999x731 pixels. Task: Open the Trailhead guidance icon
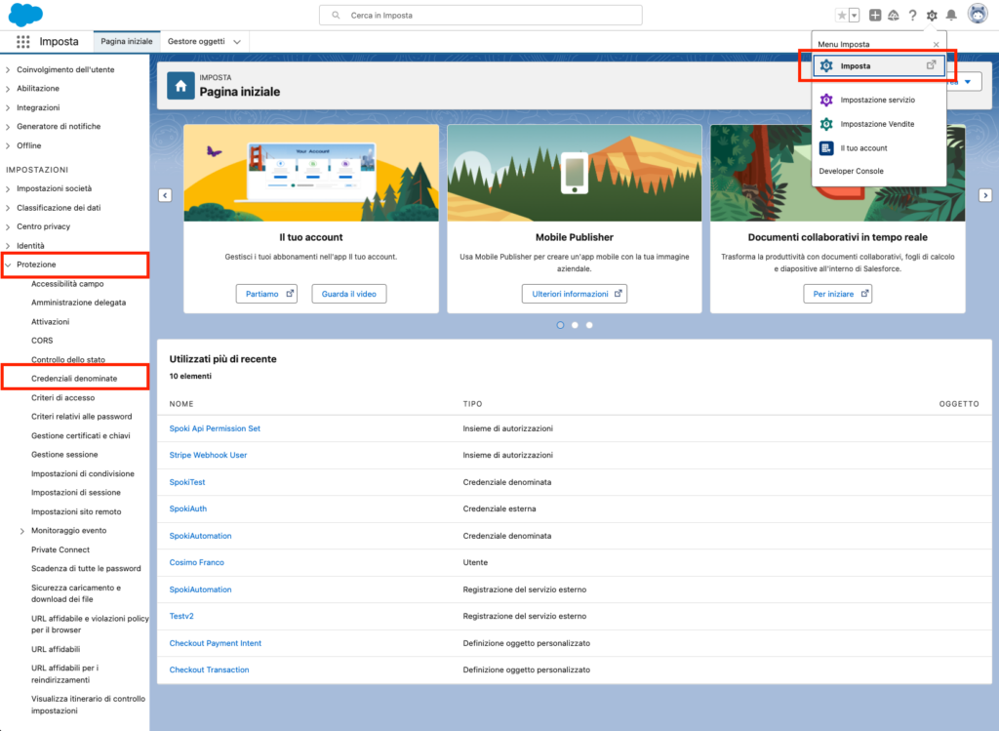893,15
